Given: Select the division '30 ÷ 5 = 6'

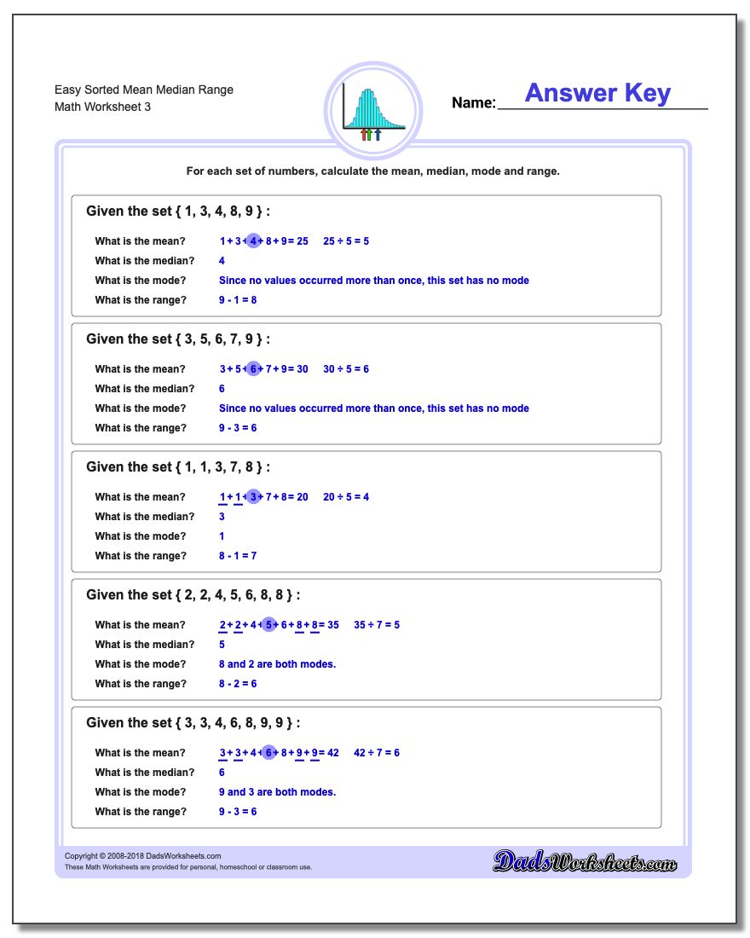Looking at the screenshot, I should click(x=346, y=369).
